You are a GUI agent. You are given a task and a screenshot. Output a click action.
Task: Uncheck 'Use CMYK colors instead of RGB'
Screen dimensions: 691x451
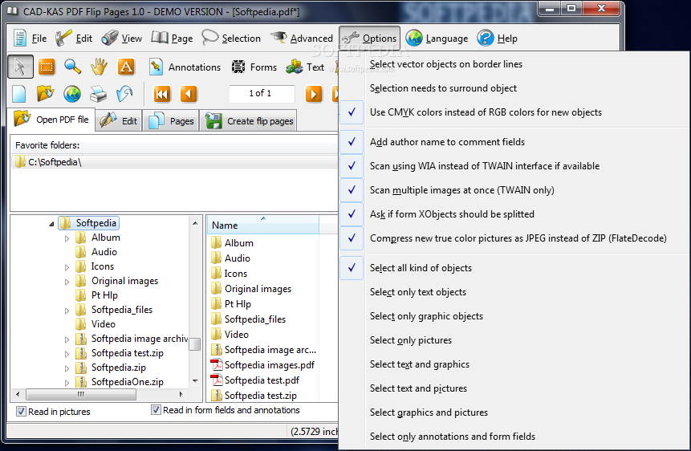(514, 112)
